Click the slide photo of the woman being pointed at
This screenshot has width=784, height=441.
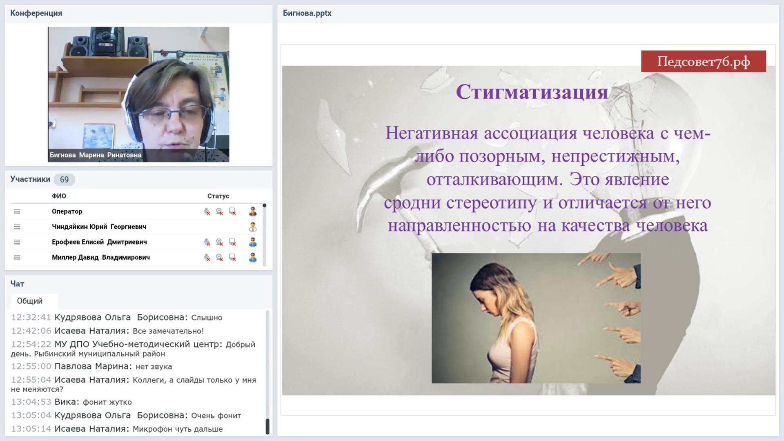click(536, 318)
